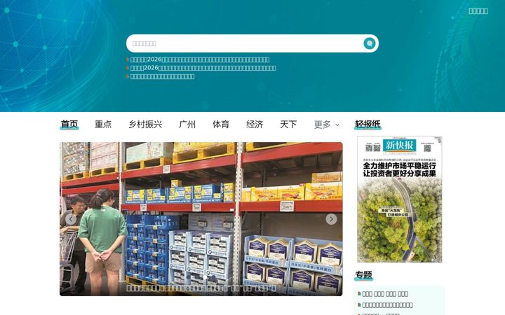Viewport: 505px width, 315px height.
Task: Switch to the 经济 tab
Action: [x=255, y=124]
